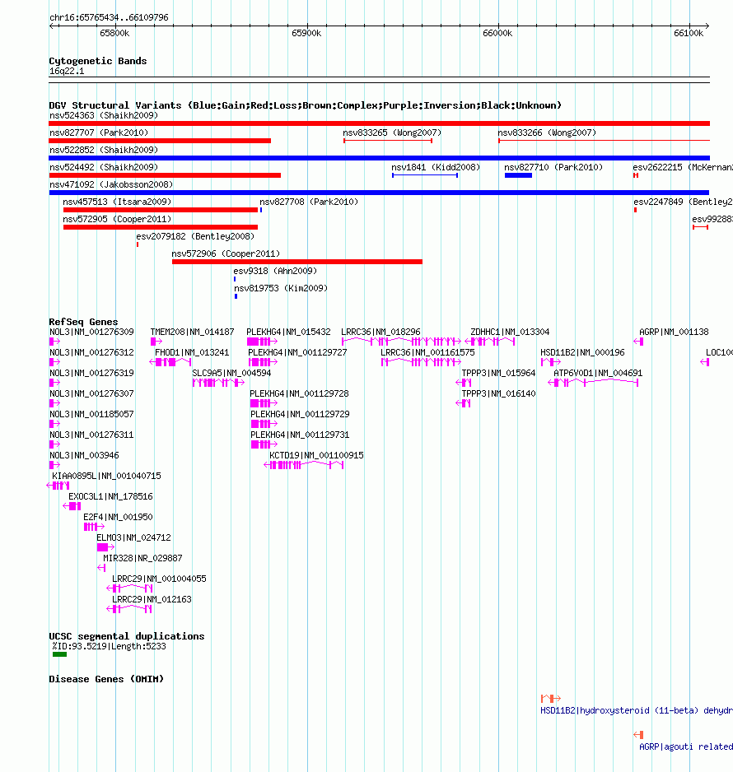Click the 65900k ruler position label
The image size is (733, 772).
(x=306, y=33)
